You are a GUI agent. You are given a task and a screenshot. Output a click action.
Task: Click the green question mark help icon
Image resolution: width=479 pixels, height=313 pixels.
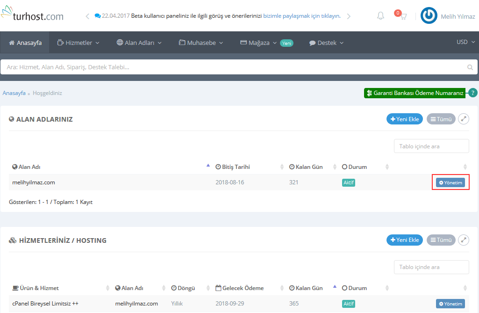(473, 93)
